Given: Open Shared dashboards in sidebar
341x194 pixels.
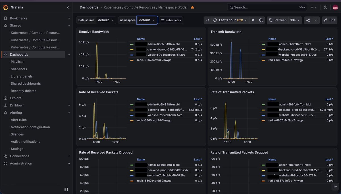Looking at the screenshot, I should coord(26,84).
